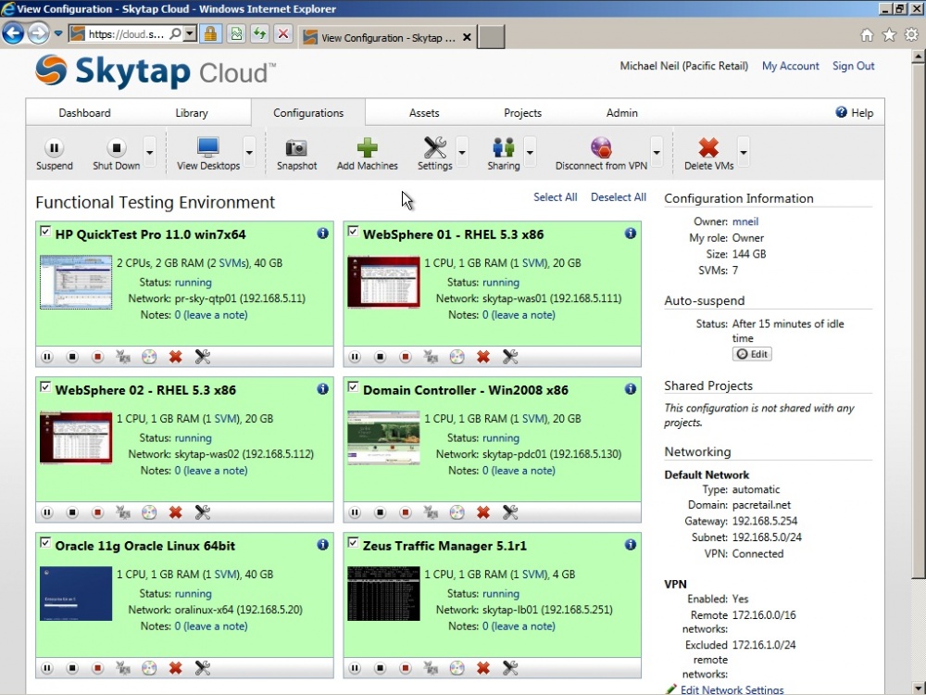
Task: Go to IE Home page icon
Action: [867, 35]
